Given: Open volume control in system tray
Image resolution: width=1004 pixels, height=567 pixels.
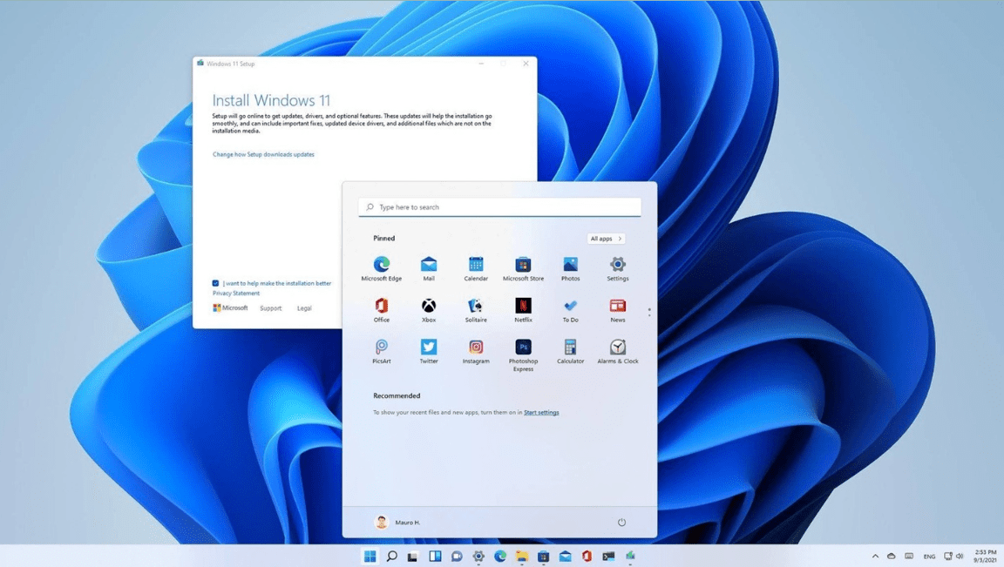Looking at the screenshot, I should (960, 557).
